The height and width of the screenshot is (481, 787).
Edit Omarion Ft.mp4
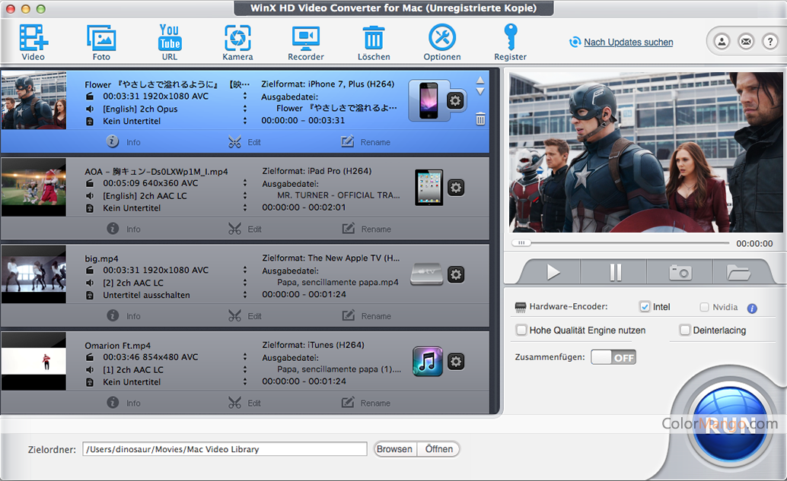tap(244, 403)
